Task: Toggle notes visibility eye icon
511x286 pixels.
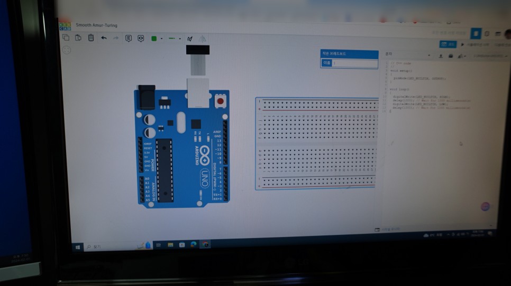Action: click(x=141, y=39)
